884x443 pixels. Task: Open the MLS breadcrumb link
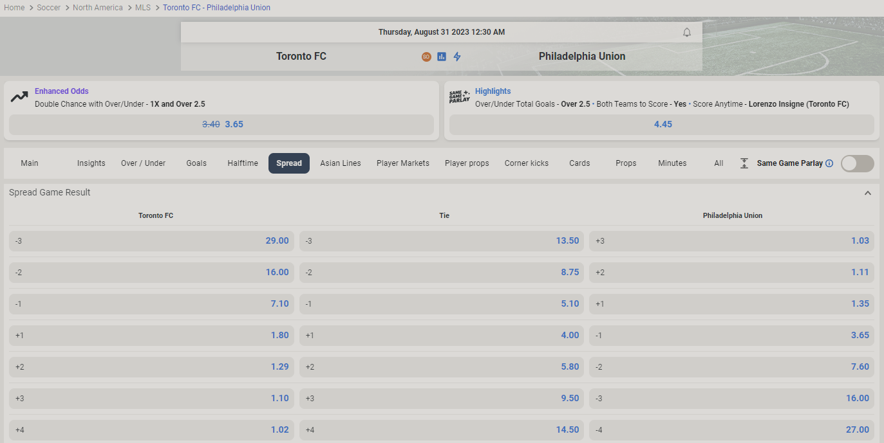pyautogui.click(x=143, y=8)
